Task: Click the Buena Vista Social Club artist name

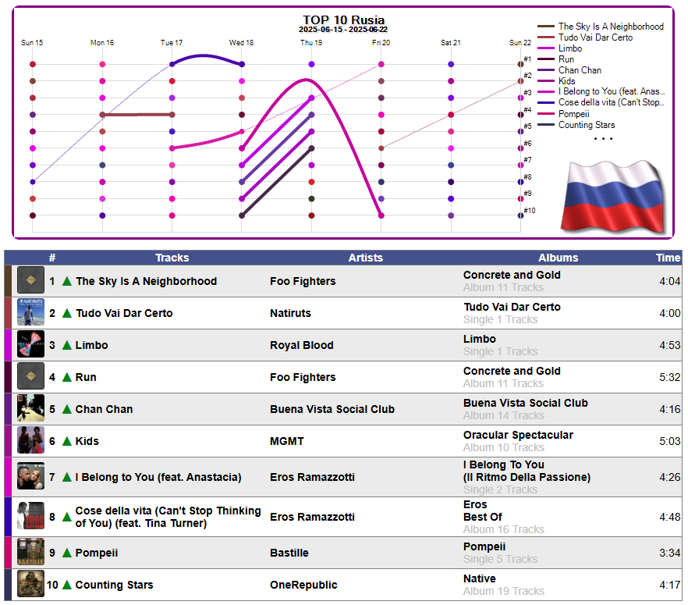Action: click(x=332, y=409)
